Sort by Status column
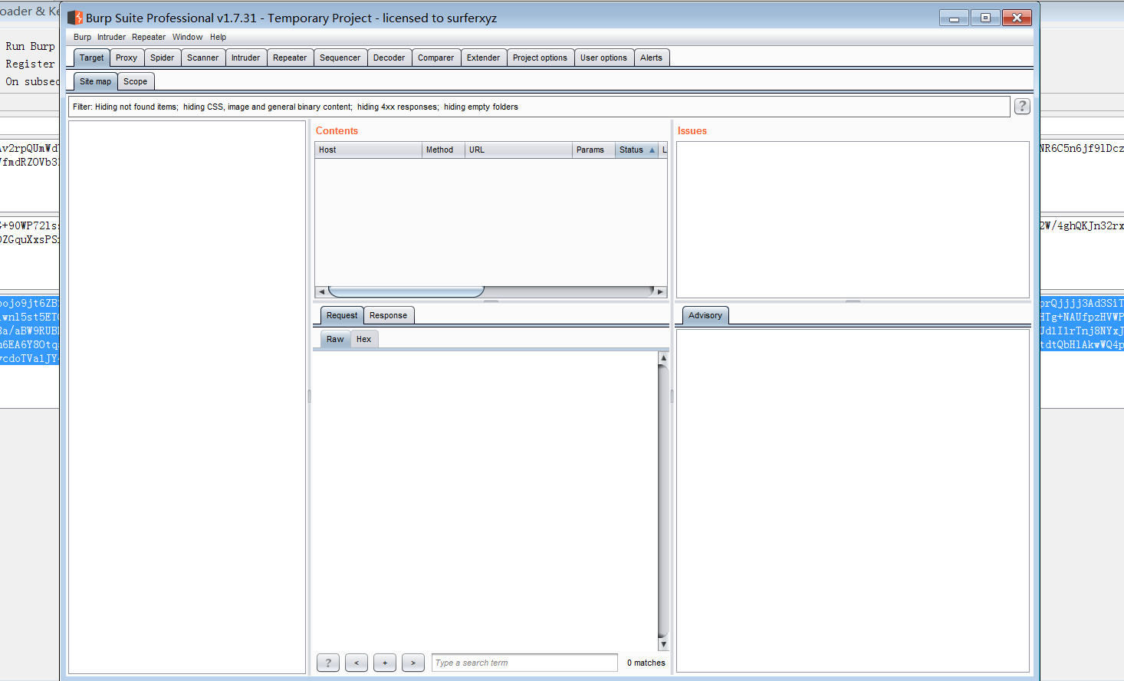 (x=637, y=150)
